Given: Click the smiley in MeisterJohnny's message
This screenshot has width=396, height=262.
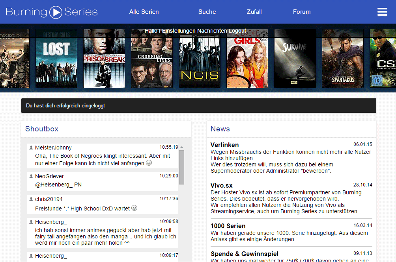Looking at the screenshot, I should coord(149,163).
